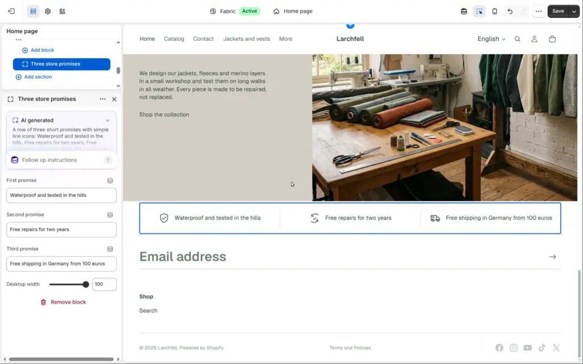Connect dynamic source for Second promise

pos(110,214)
